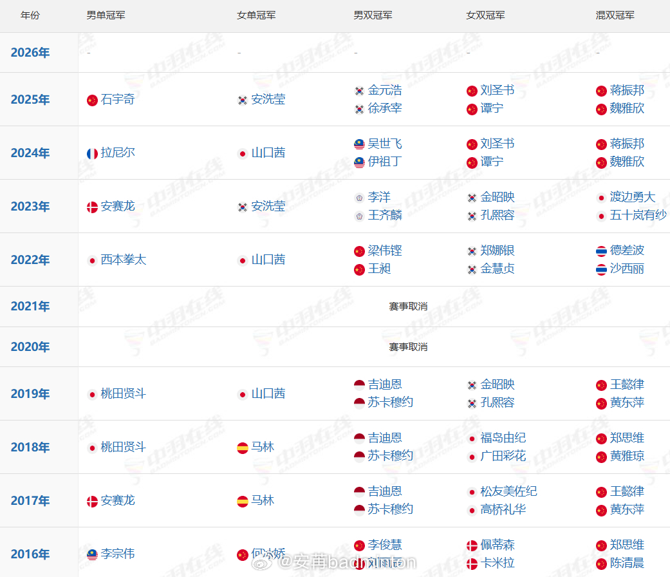
Task: Click the Spain flag beside 2017 马林
Action: [x=243, y=502]
